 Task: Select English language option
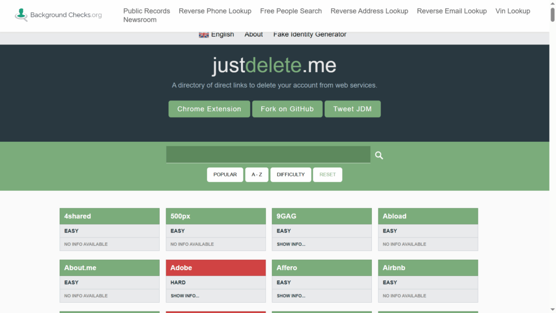coord(222,34)
